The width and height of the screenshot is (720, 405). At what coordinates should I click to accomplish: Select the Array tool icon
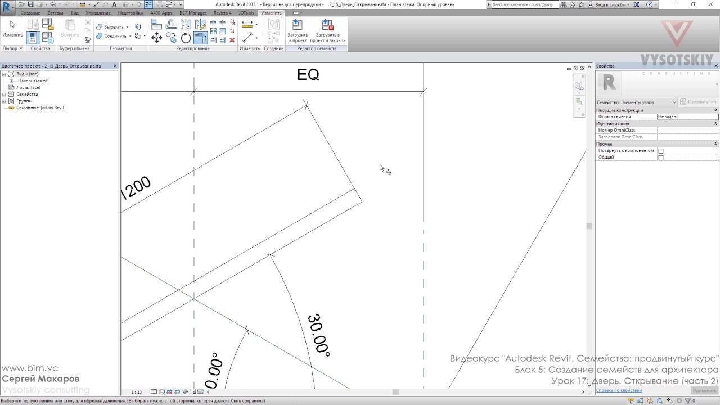point(213,31)
